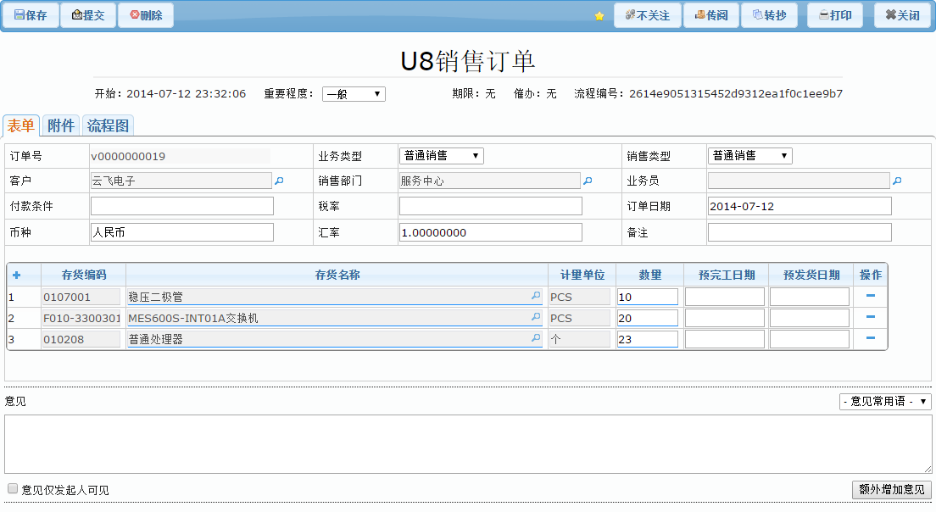Open the 意见常用语 dropdown
The height and width of the screenshot is (512, 936).
tap(884, 402)
